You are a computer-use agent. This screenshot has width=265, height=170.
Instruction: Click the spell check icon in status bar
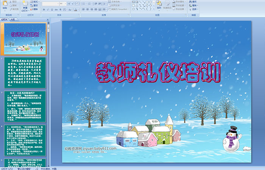coord(37,168)
